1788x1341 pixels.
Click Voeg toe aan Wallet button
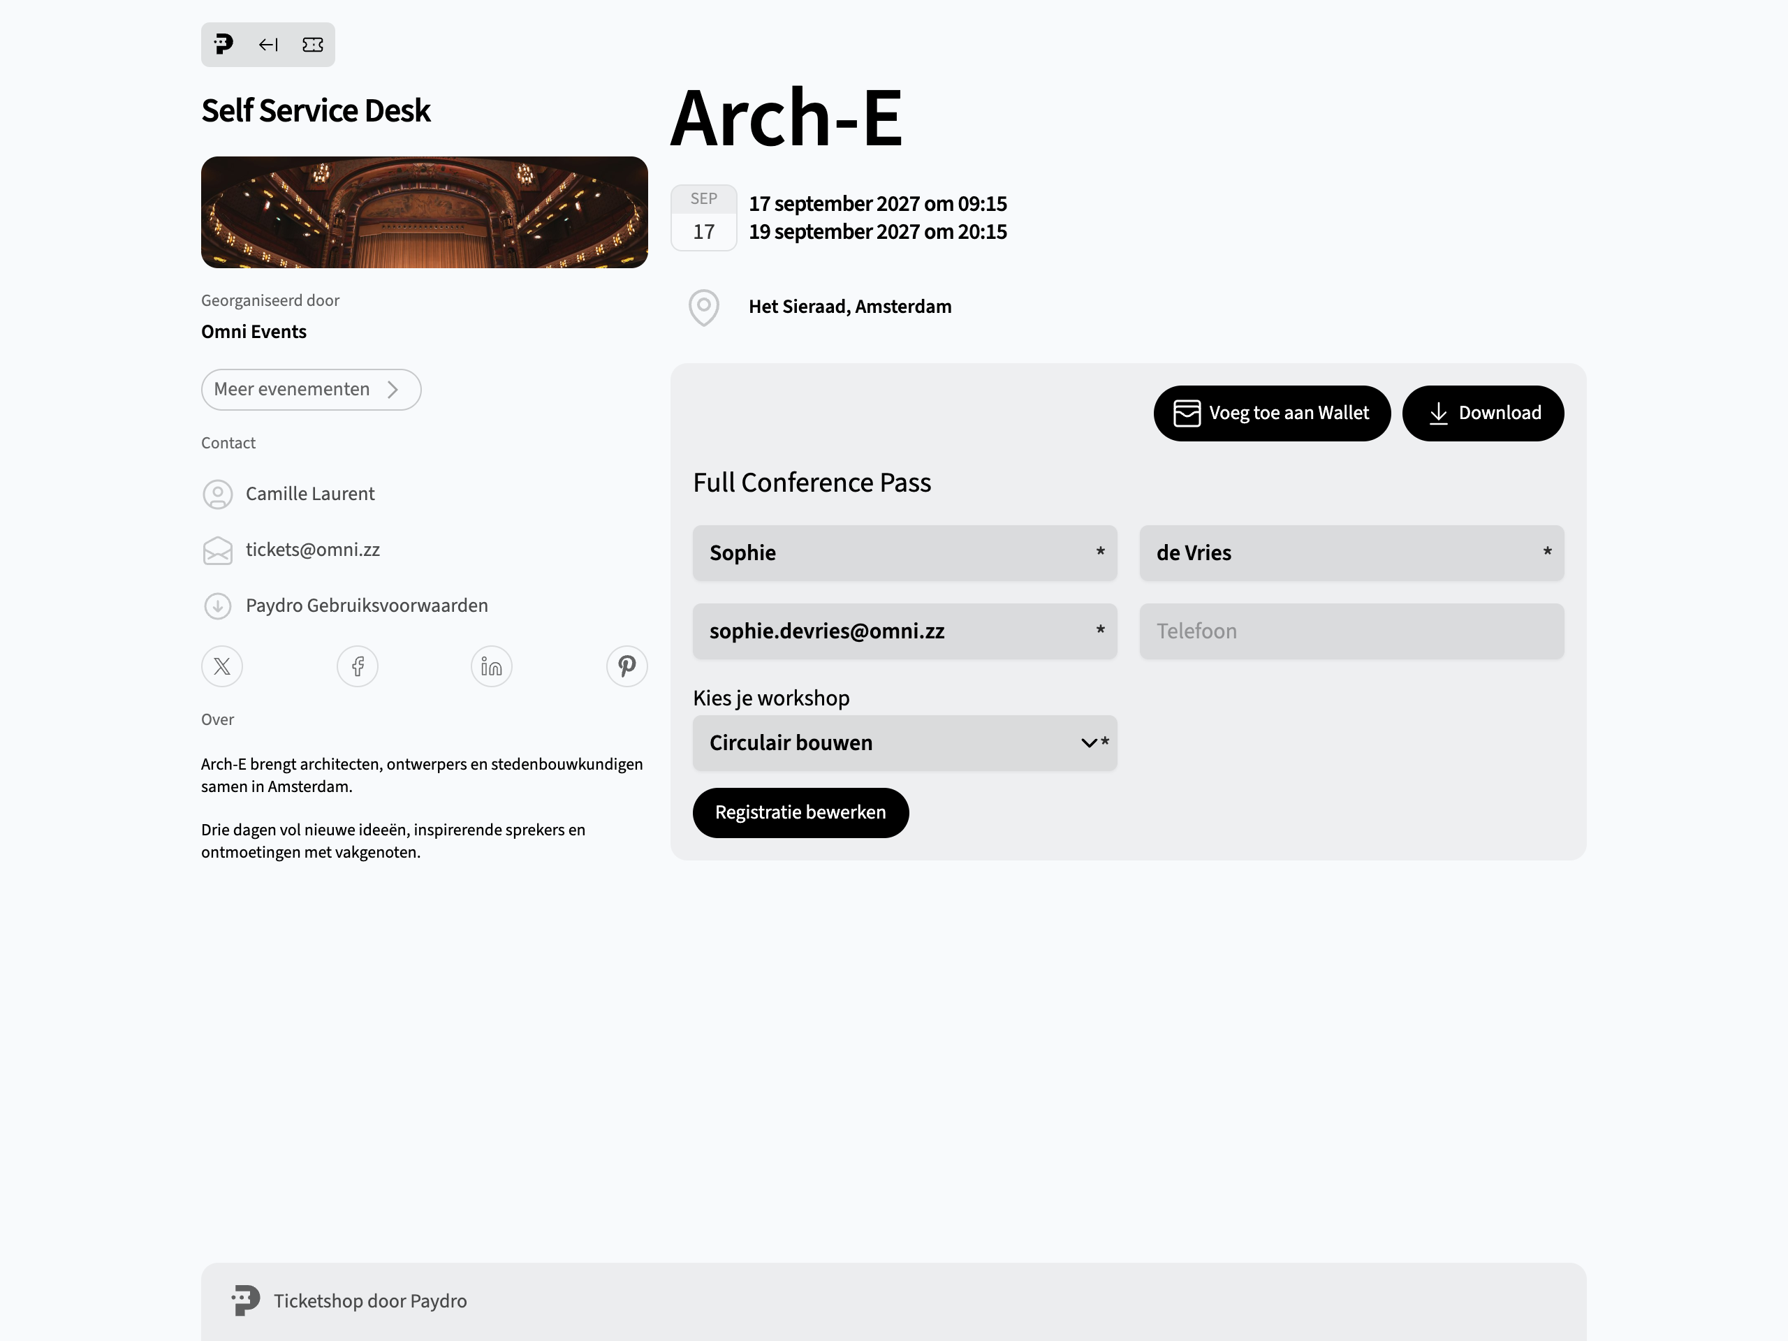point(1271,413)
